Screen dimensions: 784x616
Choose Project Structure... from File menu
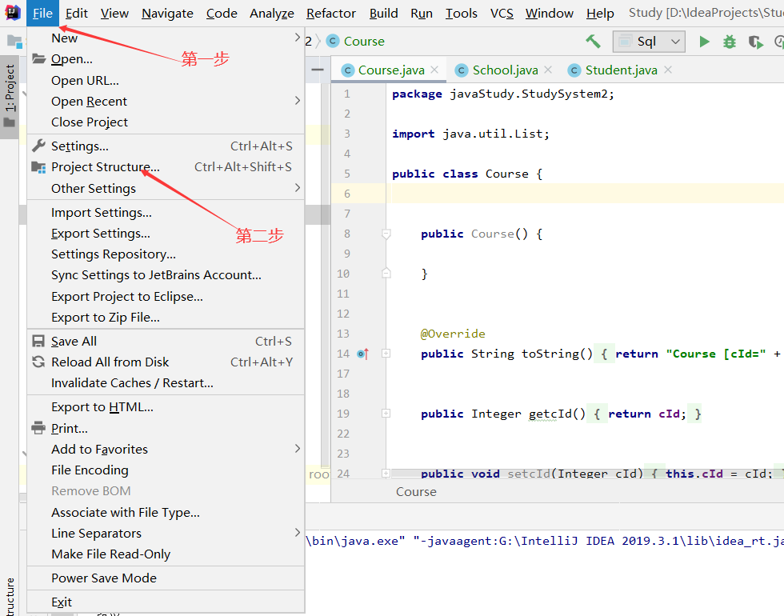[x=165, y=167]
